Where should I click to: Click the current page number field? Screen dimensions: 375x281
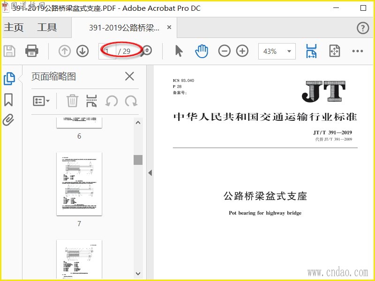coord(107,51)
